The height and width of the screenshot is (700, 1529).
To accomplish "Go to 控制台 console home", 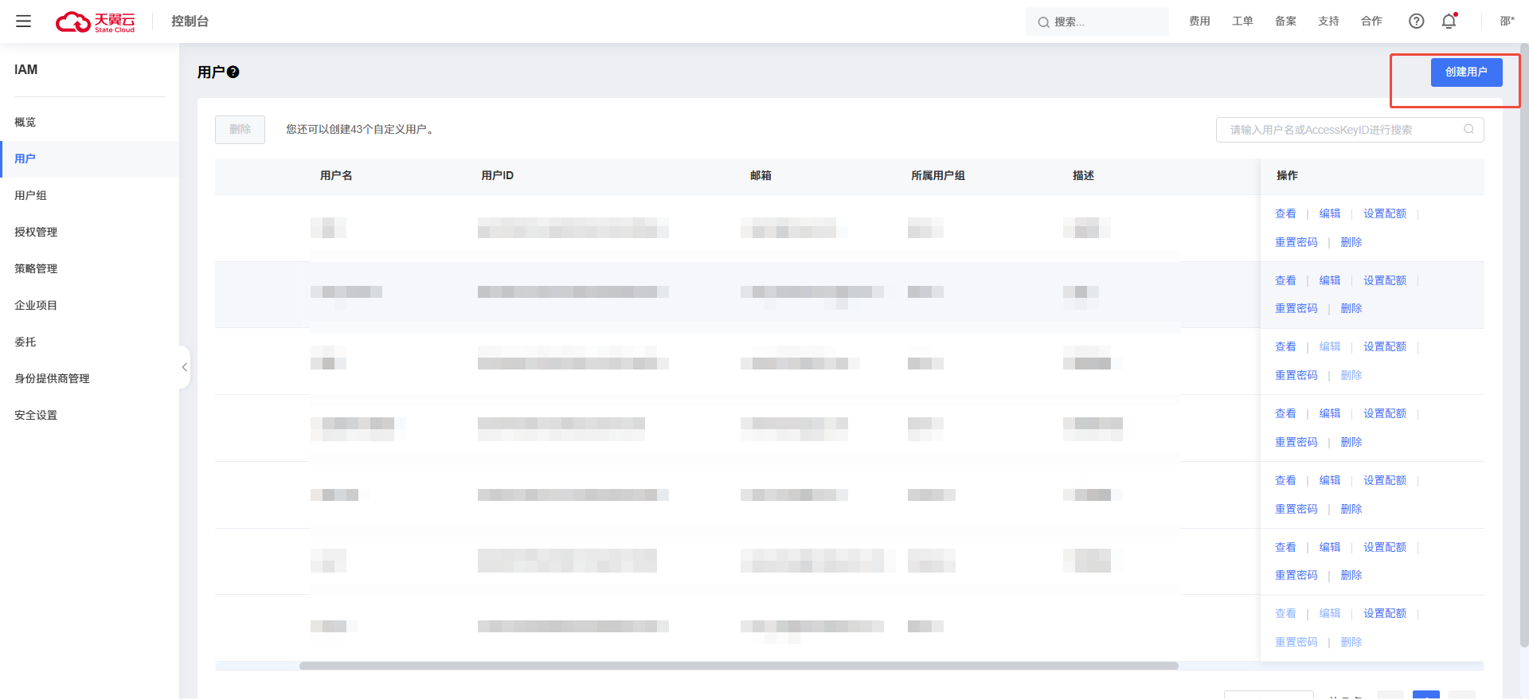I will pos(190,22).
